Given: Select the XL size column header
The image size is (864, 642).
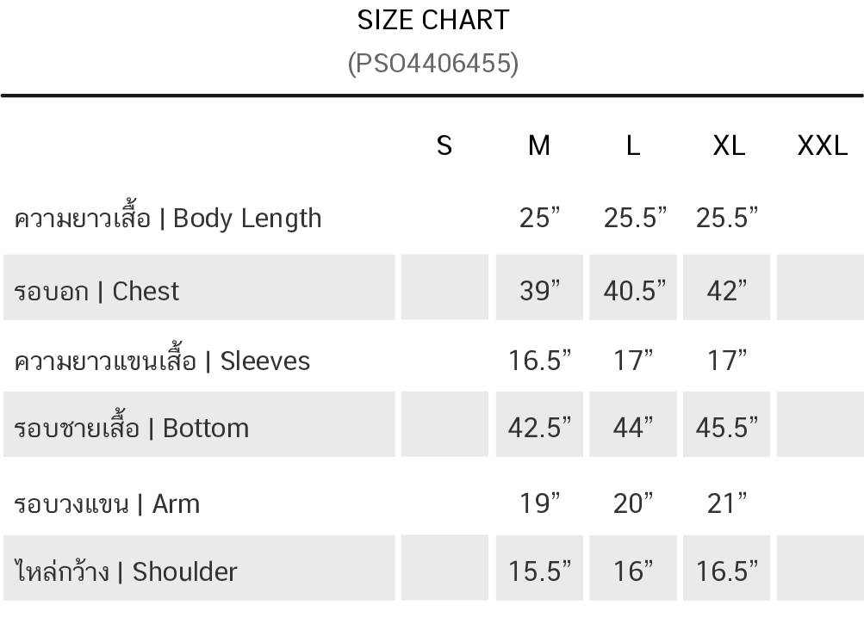Looking at the screenshot, I should tap(729, 145).
